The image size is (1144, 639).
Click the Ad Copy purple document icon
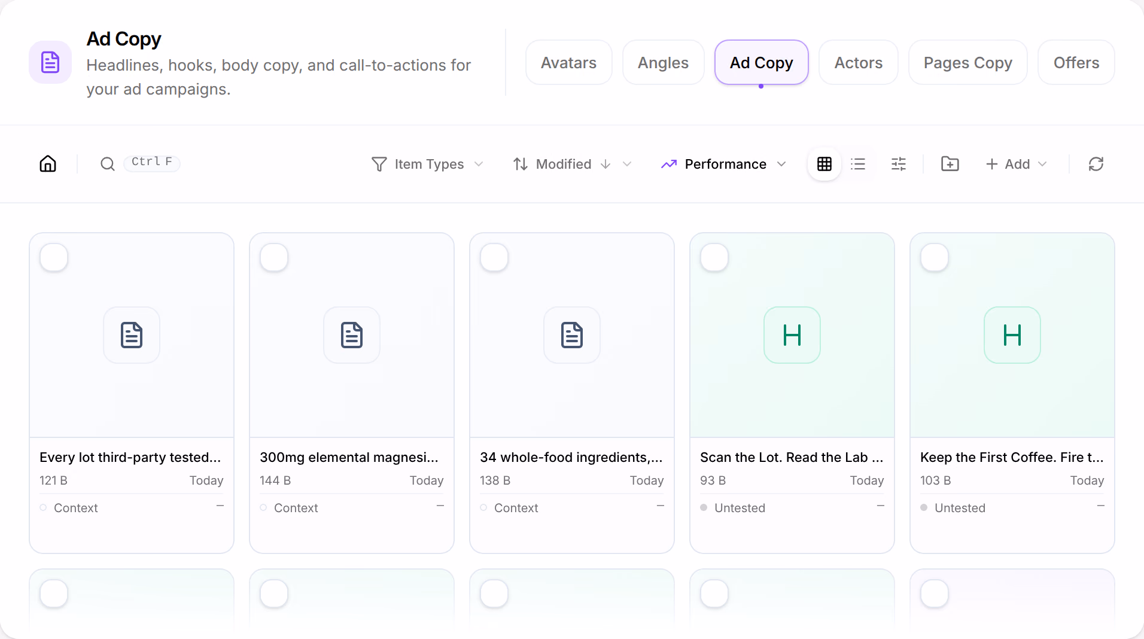coord(50,62)
